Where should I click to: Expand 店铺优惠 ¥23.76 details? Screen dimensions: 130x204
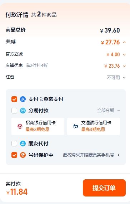[x=124, y=66]
